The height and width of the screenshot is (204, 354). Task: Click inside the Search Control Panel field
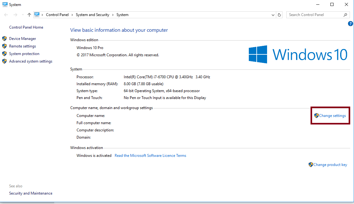pyautogui.click(x=312, y=14)
